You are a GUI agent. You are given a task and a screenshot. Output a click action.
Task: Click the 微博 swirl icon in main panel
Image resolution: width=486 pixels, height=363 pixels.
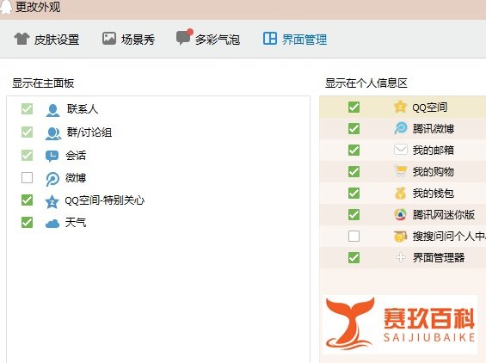52,179
